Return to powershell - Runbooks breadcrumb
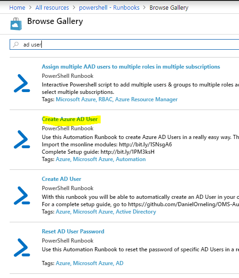This screenshot has width=239, height=278. [x=109, y=8]
